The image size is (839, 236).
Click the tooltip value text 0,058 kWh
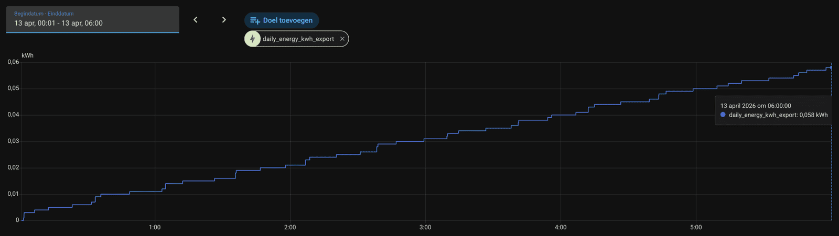coord(813,115)
